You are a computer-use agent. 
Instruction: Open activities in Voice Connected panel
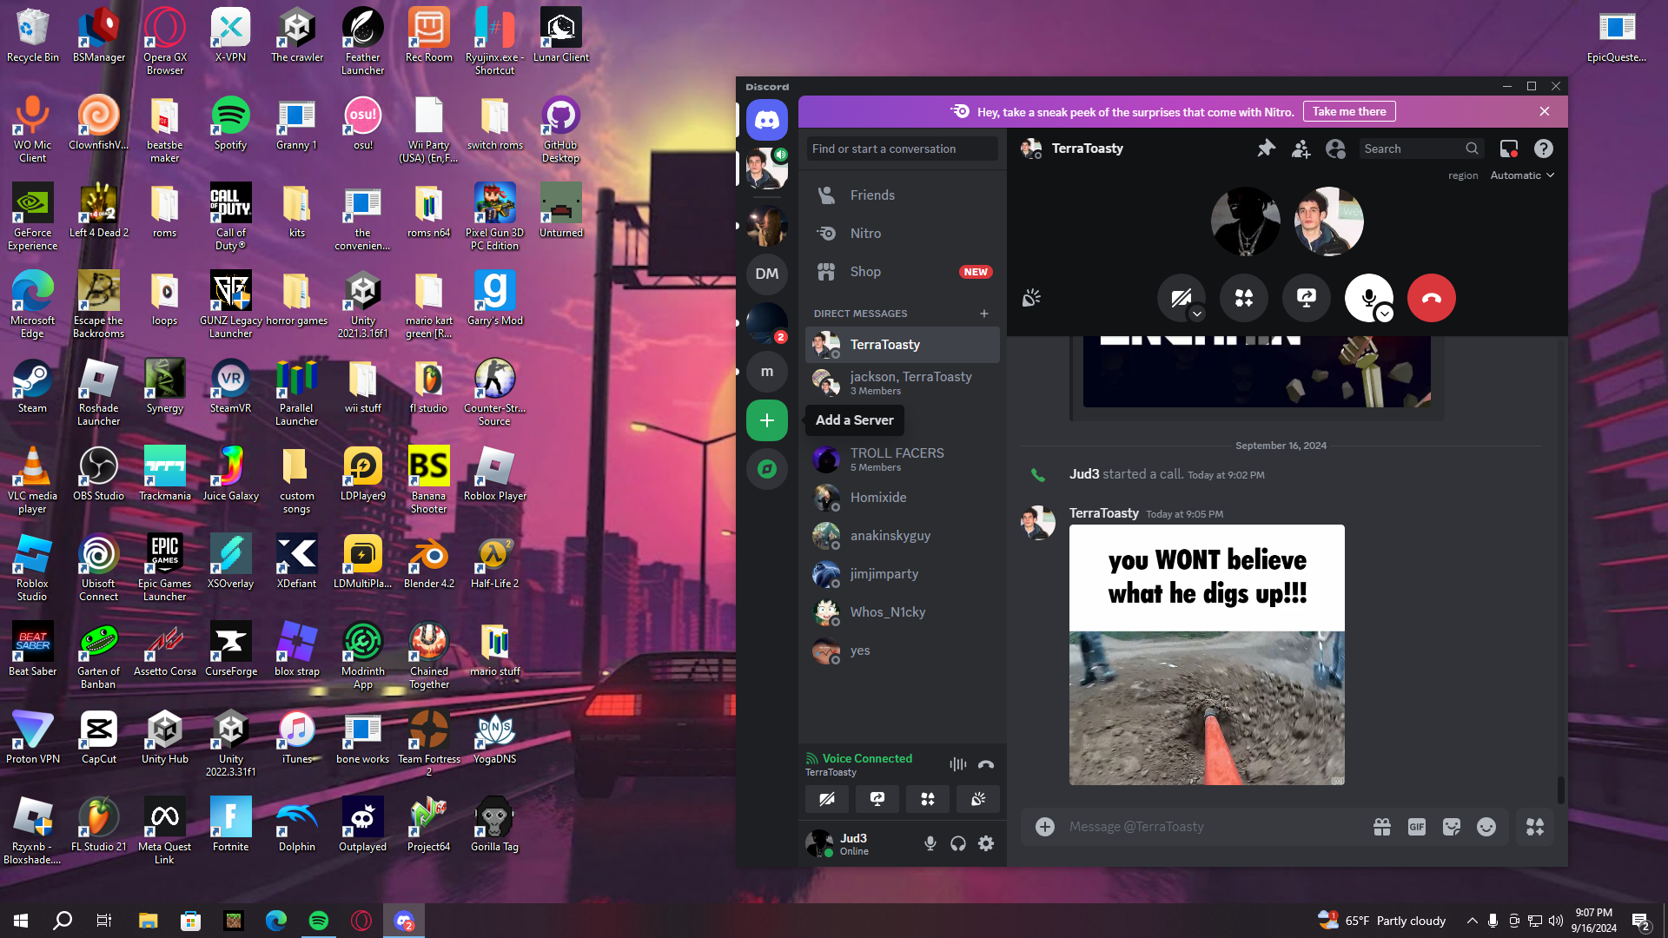(927, 799)
